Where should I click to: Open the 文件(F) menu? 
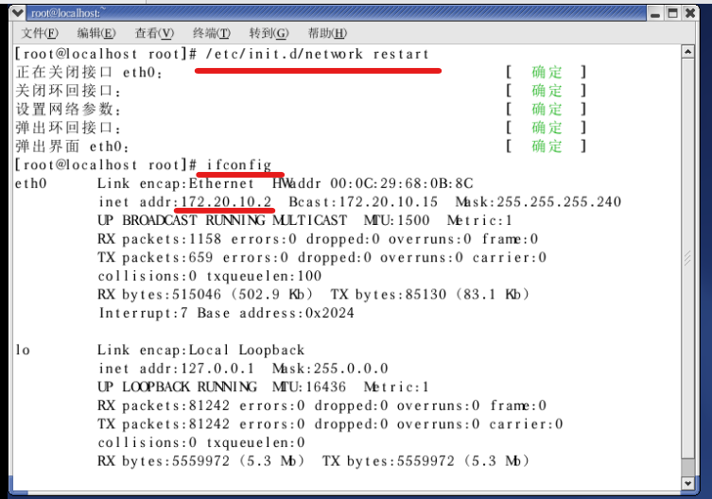40,33
